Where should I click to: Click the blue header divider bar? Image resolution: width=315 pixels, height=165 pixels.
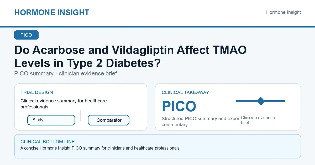click(157, 27)
